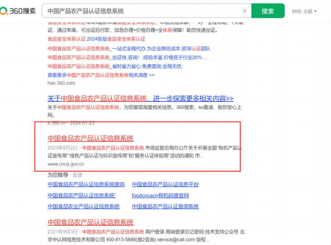This screenshot has height=245, width=331.
Task: Click the 反馈 feedback link
Action: 78,175
